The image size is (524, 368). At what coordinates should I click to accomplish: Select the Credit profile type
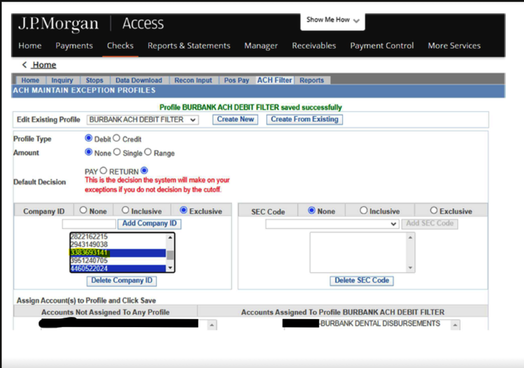117,138
